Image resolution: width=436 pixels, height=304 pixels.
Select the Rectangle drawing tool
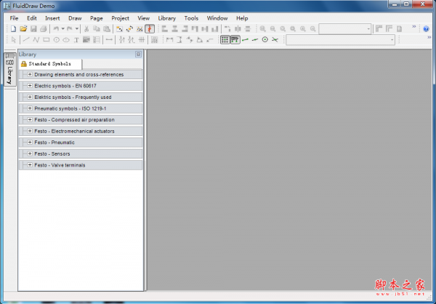(47, 40)
